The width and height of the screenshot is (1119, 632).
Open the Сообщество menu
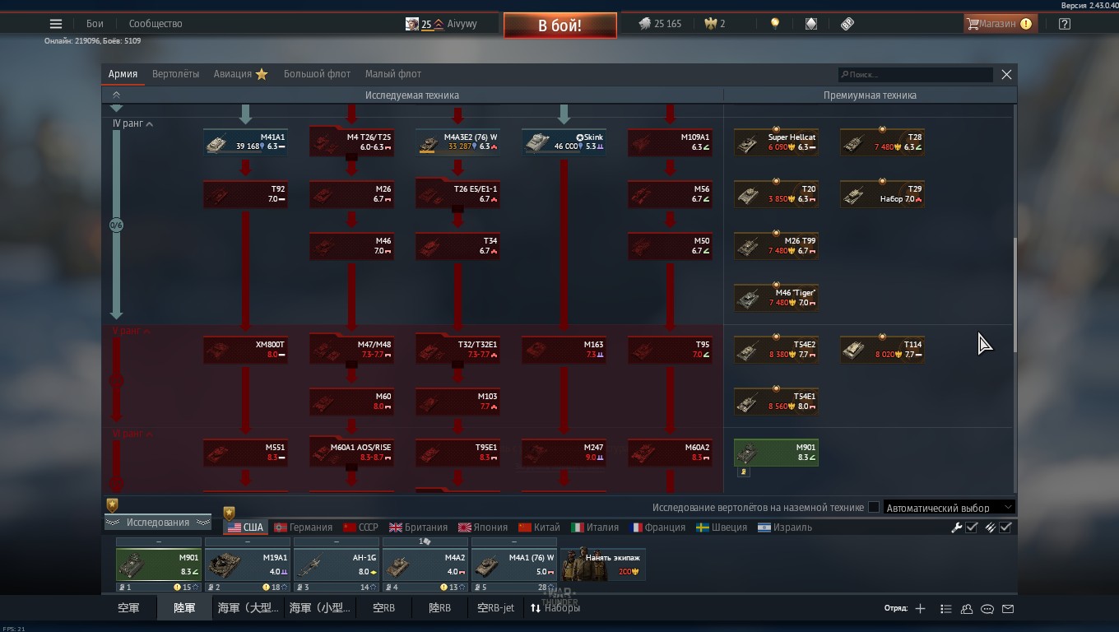click(156, 24)
